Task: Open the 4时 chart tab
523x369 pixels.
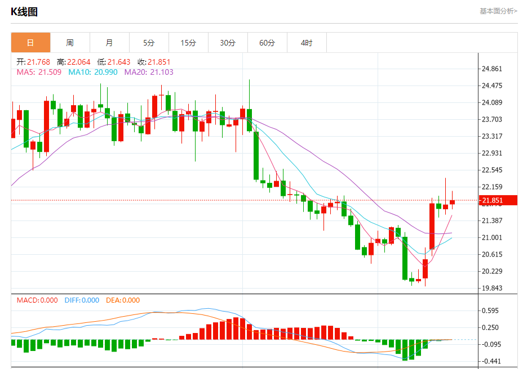Action: click(307, 43)
